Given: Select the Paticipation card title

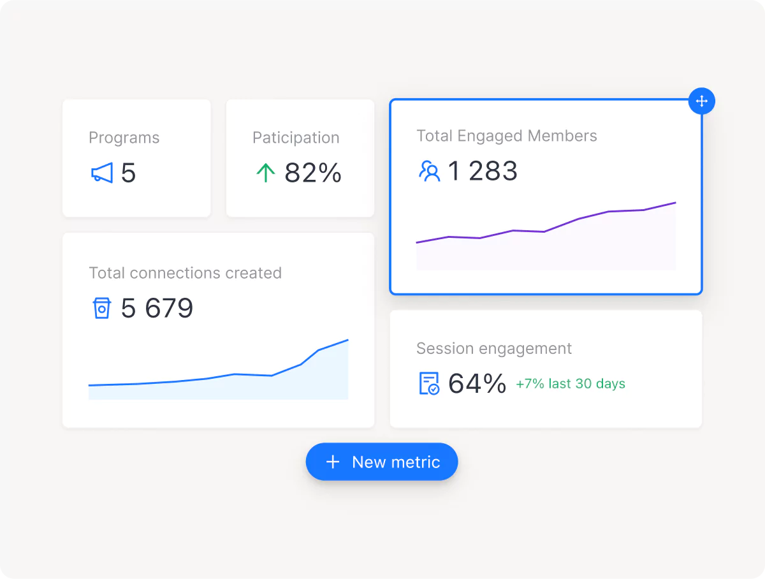Looking at the screenshot, I should 296,138.
